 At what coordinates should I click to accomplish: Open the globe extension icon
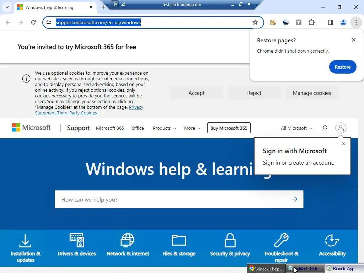[x=286, y=22]
